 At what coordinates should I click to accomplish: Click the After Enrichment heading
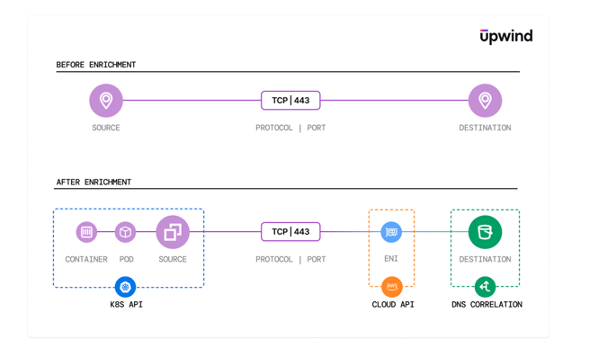[94, 183]
